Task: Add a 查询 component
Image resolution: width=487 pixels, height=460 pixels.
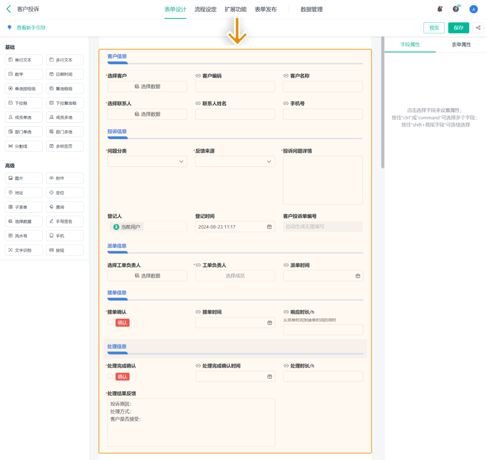Action: pyautogui.click(x=65, y=207)
